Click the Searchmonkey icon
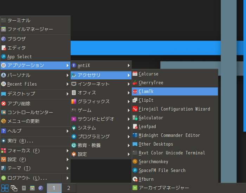The width and height of the screenshot is (246, 193). (135, 161)
